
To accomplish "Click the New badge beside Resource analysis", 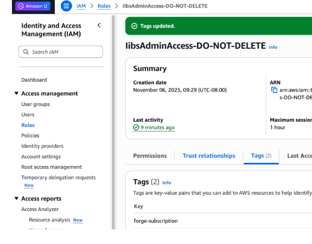I will coord(78,220).
